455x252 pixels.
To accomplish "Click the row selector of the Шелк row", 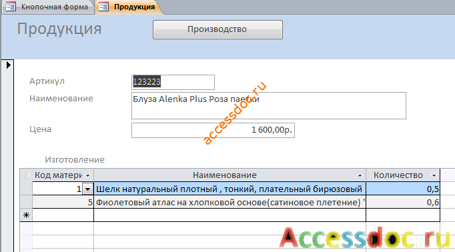I will (26, 189).
